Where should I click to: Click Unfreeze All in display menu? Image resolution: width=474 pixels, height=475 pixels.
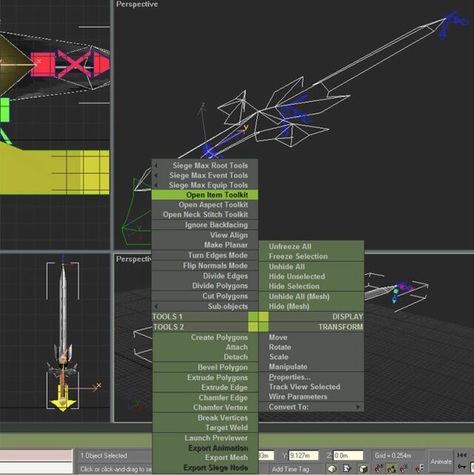312,246
